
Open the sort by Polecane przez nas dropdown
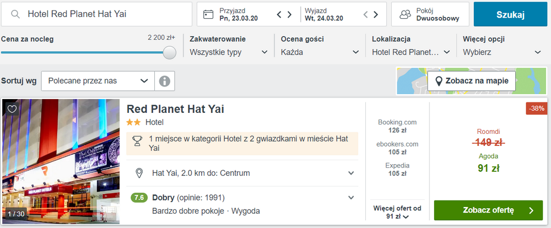coord(98,81)
